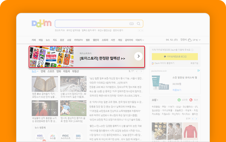
Task: Click the ad choices triangle icon
Action: 199,71
